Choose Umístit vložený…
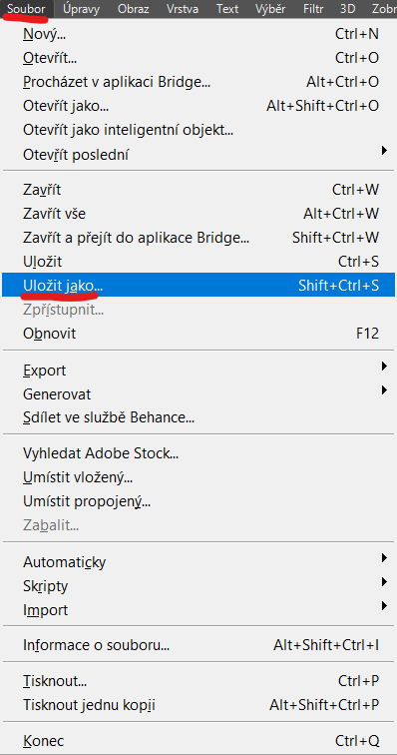 click(x=198, y=477)
